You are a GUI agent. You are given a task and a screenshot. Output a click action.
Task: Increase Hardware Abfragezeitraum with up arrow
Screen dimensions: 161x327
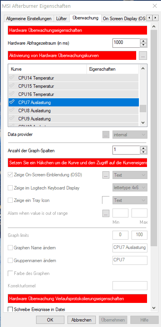coord(143,41)
